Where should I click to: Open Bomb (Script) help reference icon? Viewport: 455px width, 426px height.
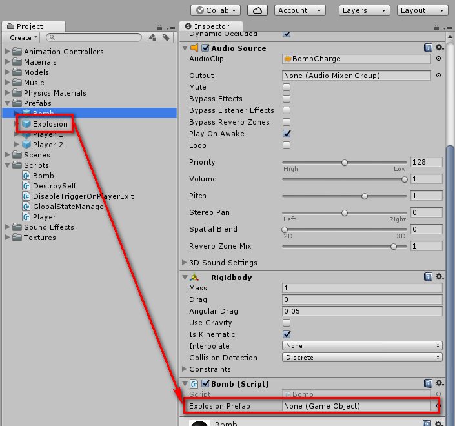point(428,383)
